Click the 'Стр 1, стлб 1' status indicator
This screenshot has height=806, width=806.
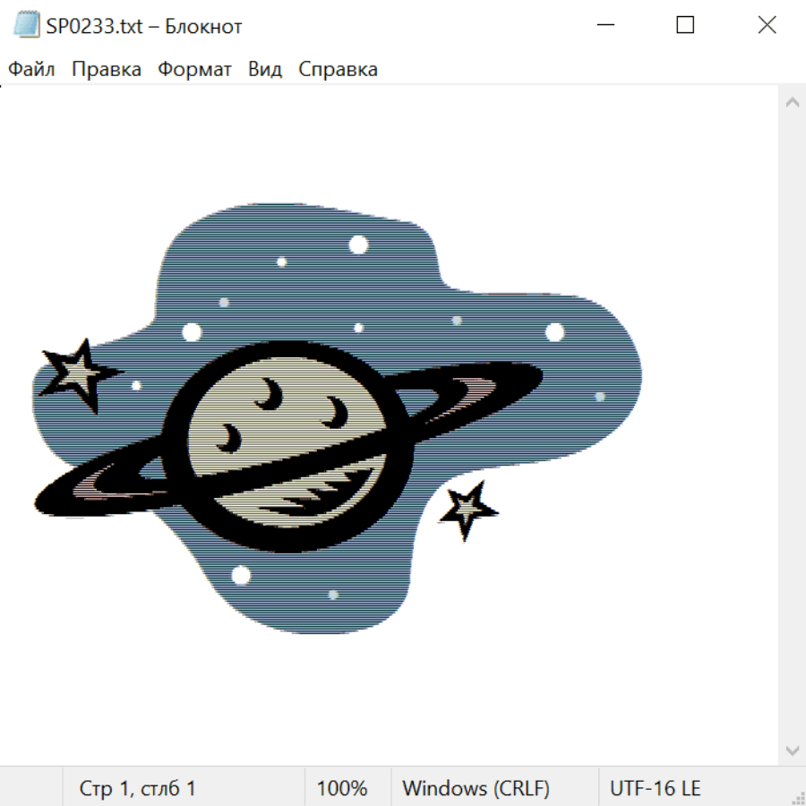click(137, 788)
